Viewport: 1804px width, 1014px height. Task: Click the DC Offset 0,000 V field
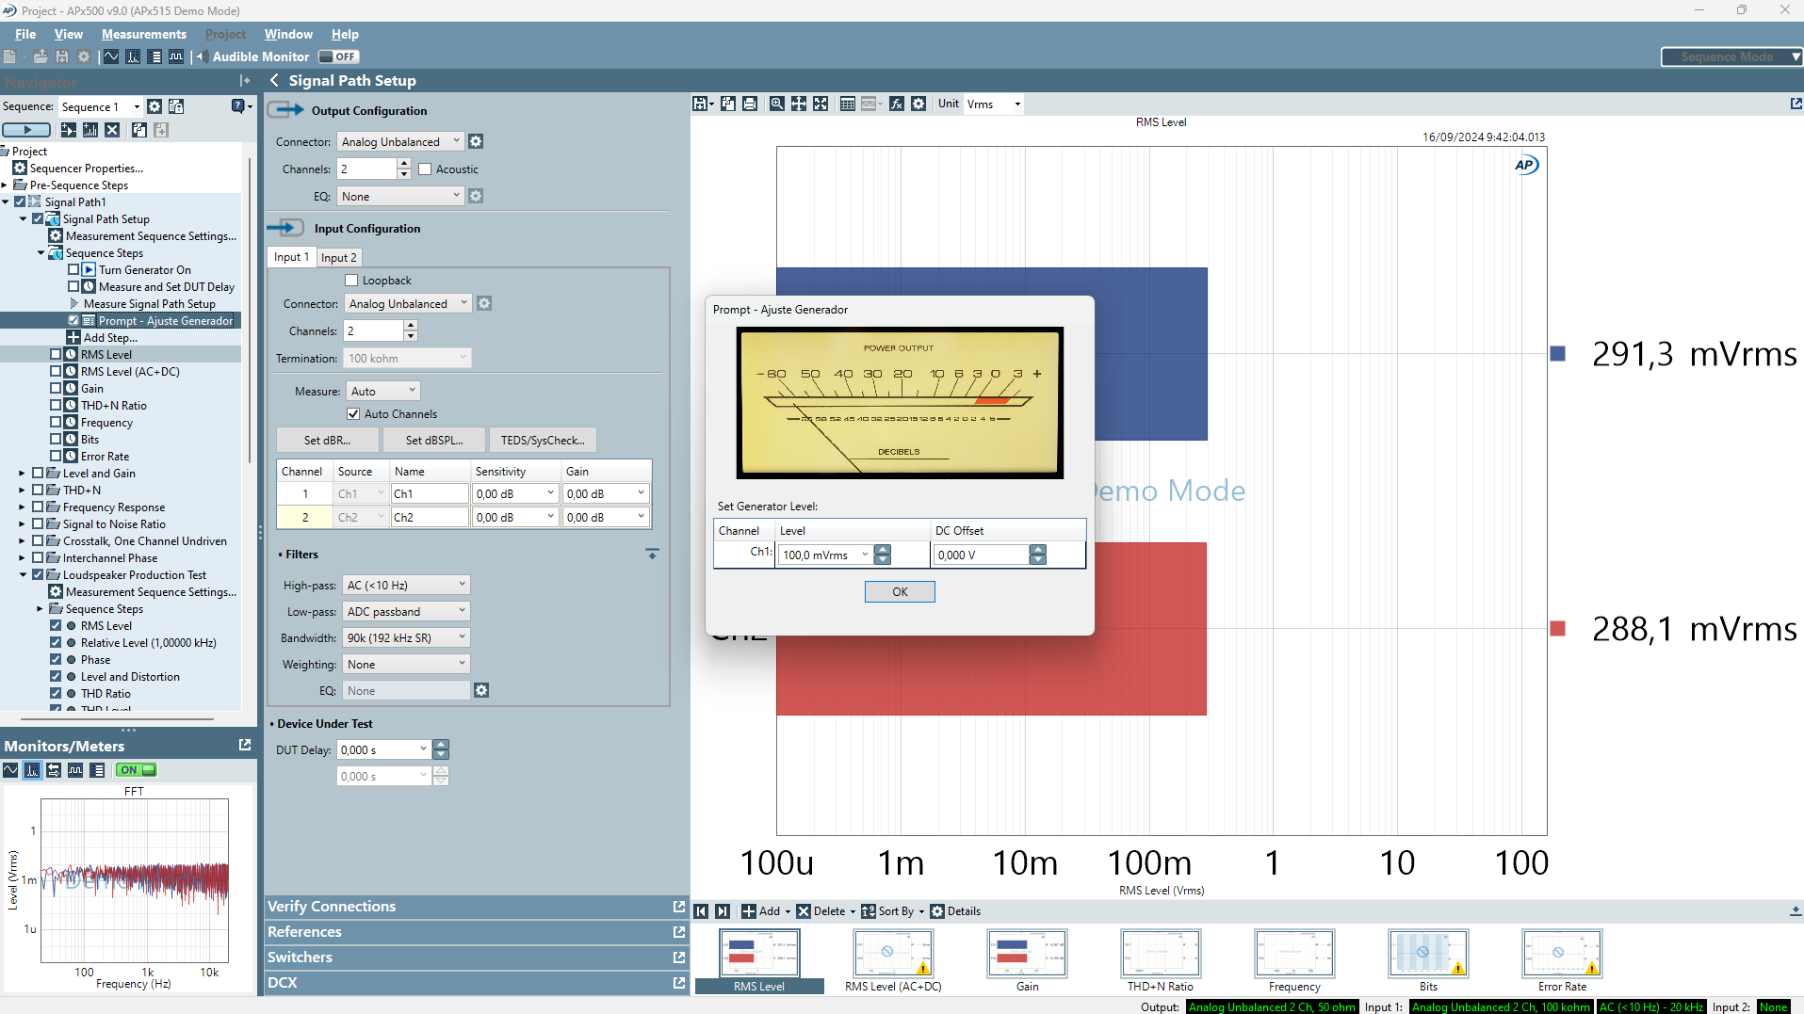pyautogui.click(x=981, y=555)
